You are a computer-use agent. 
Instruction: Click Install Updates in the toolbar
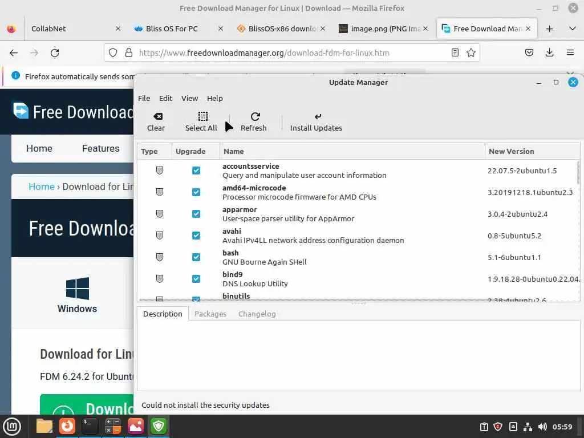[316, 122]
